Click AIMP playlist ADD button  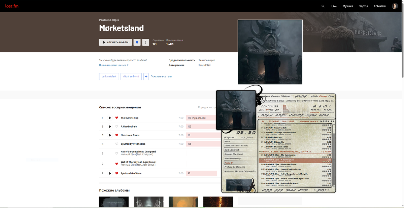pyautogui.click(x=267, y=190)
